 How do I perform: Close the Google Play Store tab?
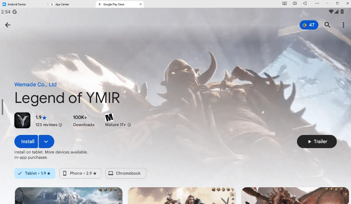click(x=141, y=4)
